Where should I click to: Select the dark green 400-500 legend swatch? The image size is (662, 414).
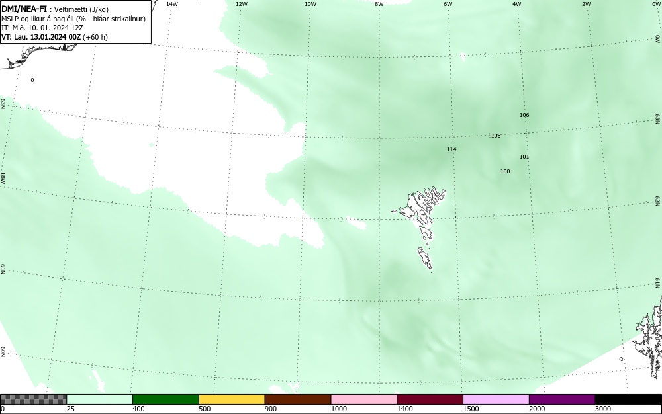[165, 399]
